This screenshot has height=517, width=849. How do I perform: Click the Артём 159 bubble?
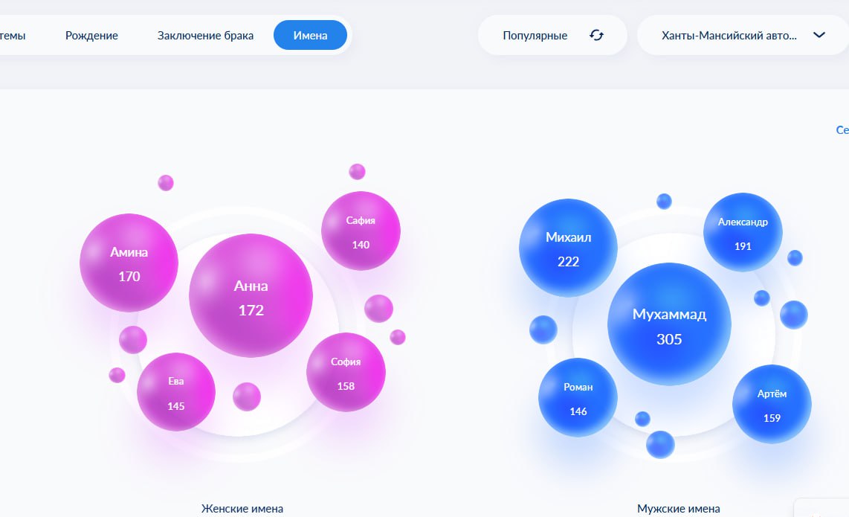point(772,404)
